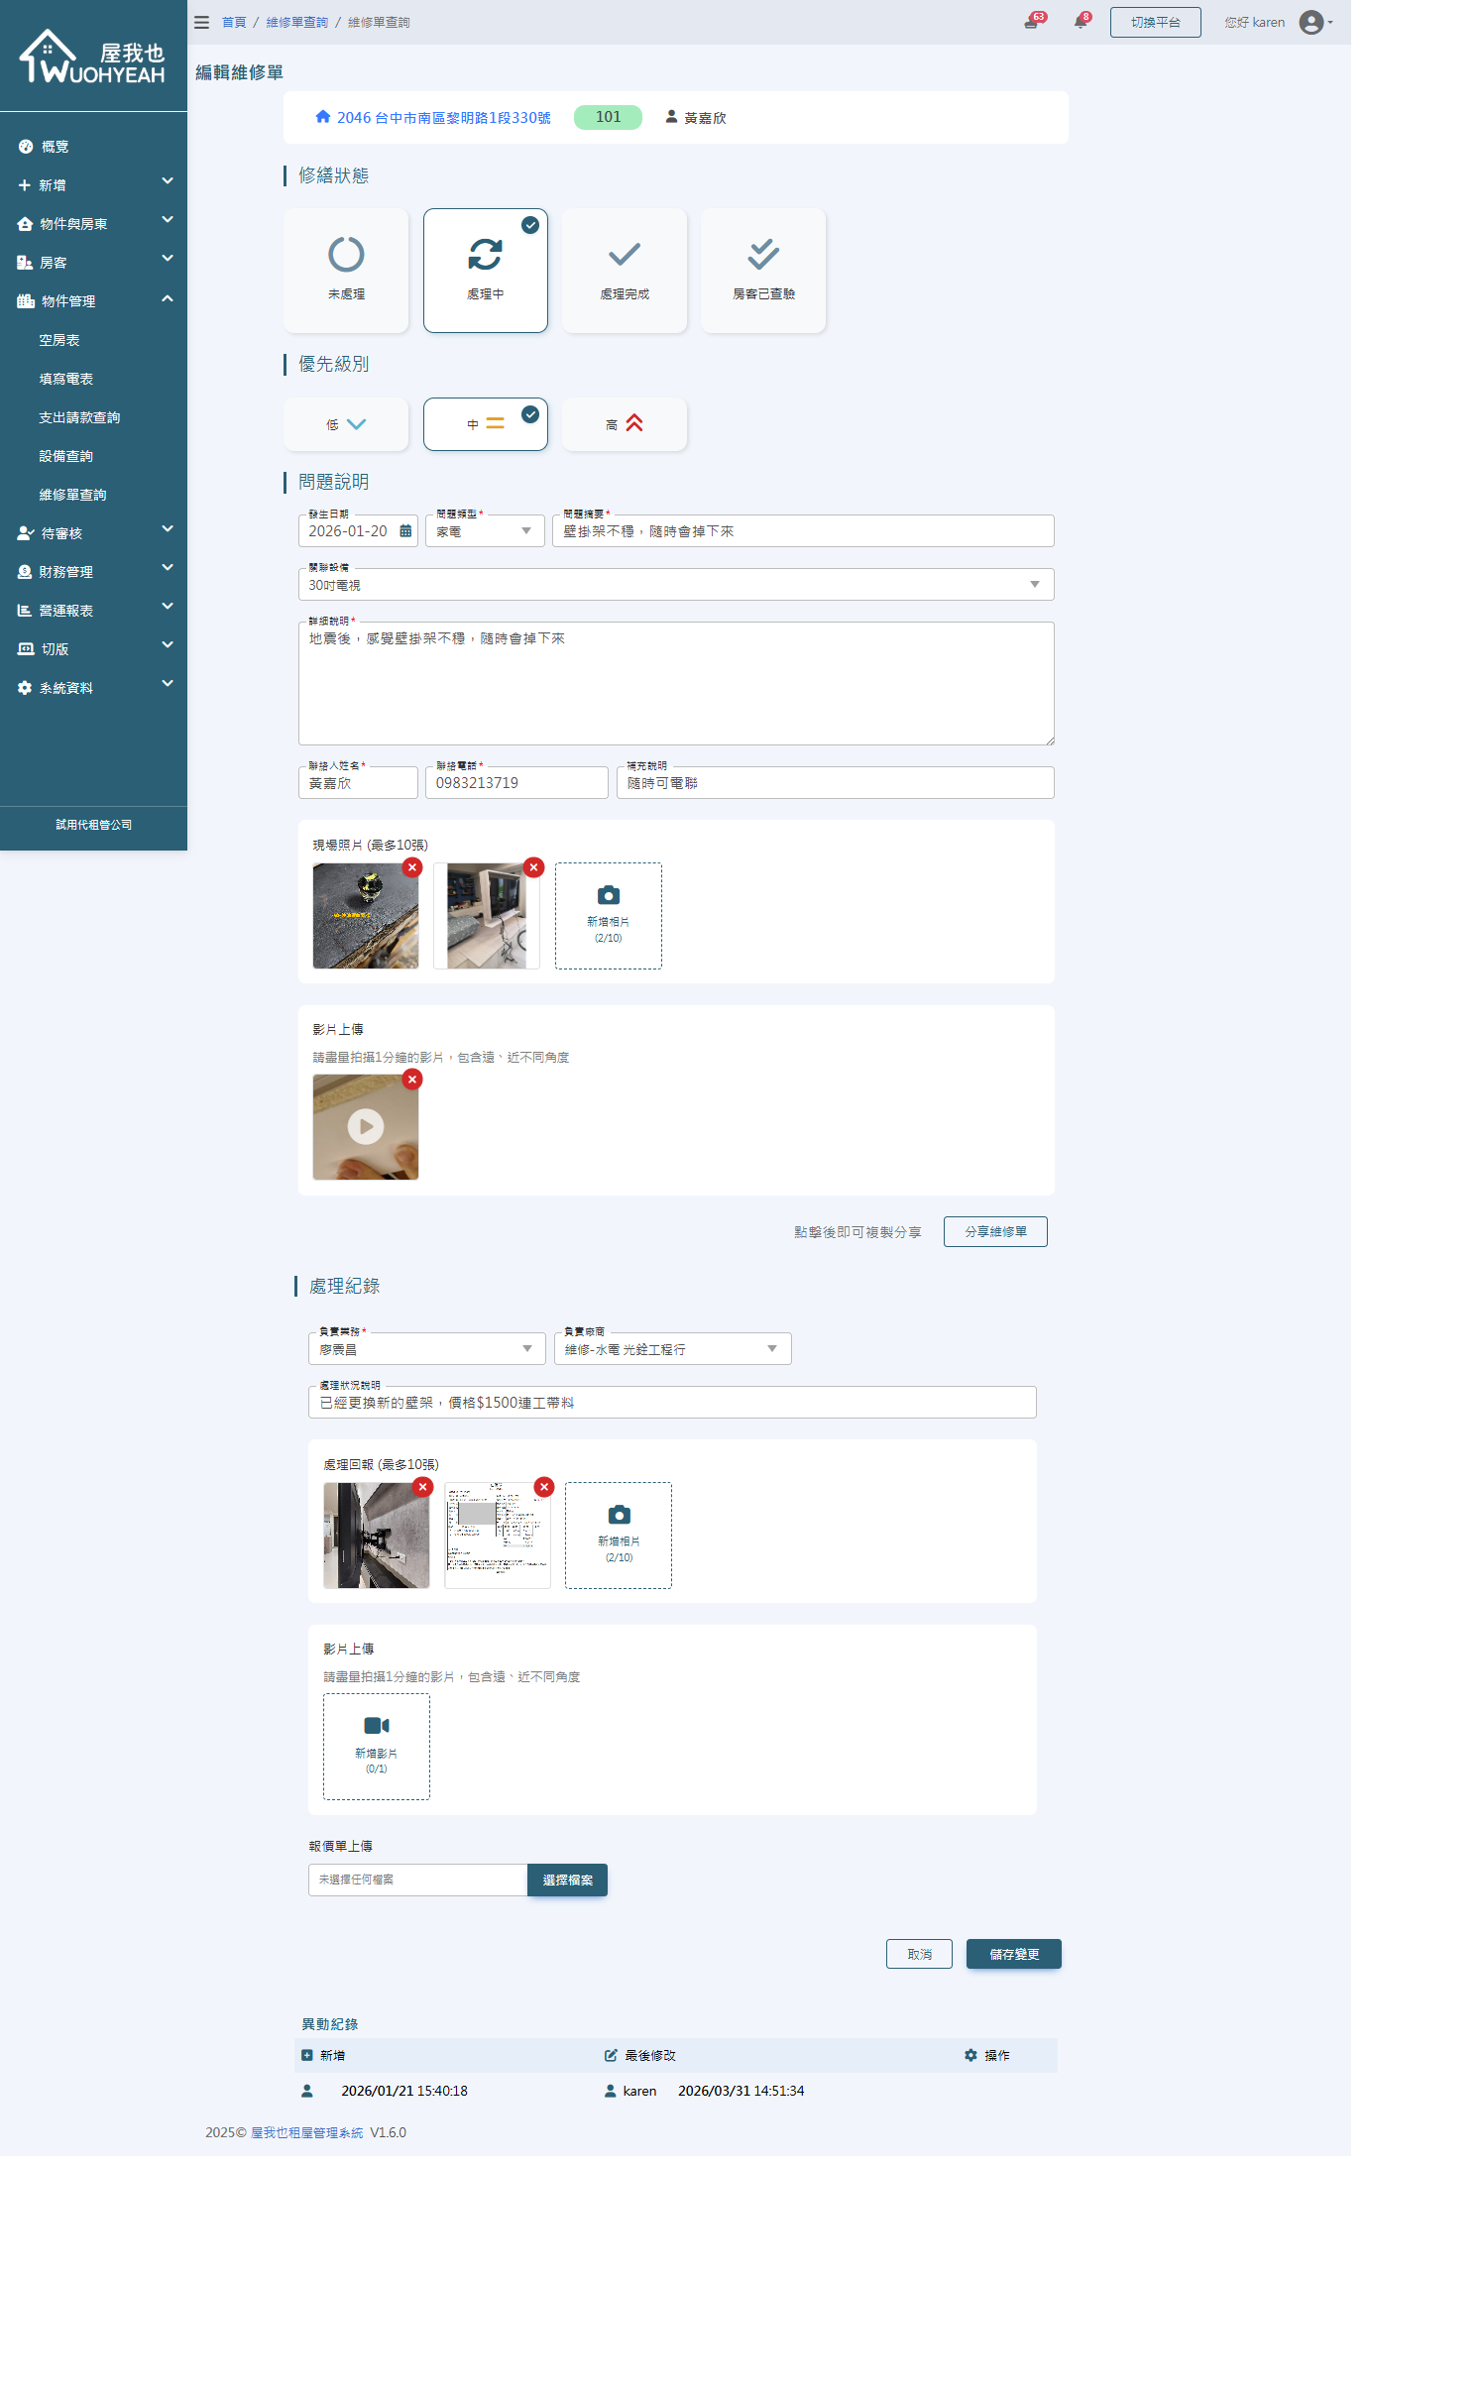1484x2395 pixels.
Task: Expand the 財務管理 sidebar menu
Action: pos(93,572)
